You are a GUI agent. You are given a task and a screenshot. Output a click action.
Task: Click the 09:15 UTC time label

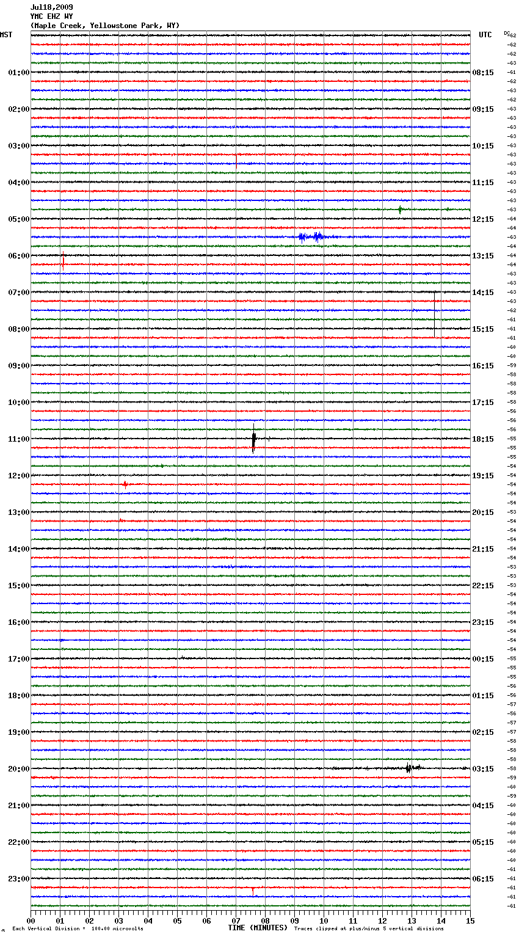pos(483,109)
